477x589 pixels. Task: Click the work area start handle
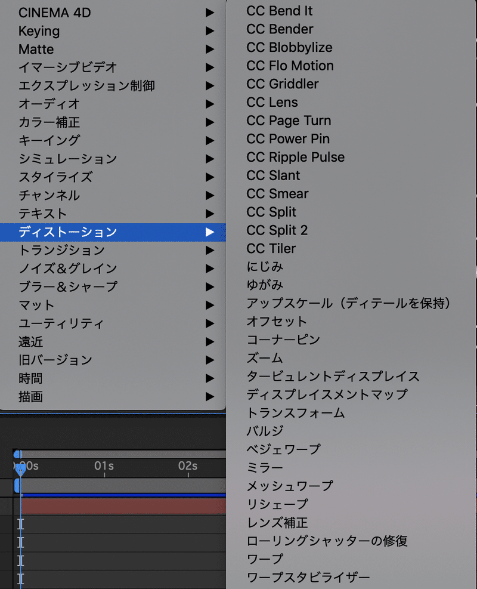(17, 486)
